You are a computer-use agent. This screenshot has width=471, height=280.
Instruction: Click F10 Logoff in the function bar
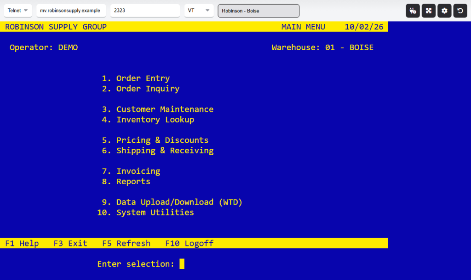[189, 243]
